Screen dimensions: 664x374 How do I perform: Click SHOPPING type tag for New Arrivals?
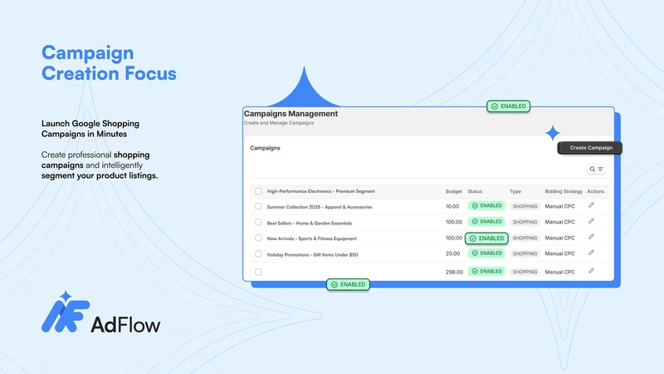[x=525, y=239]
